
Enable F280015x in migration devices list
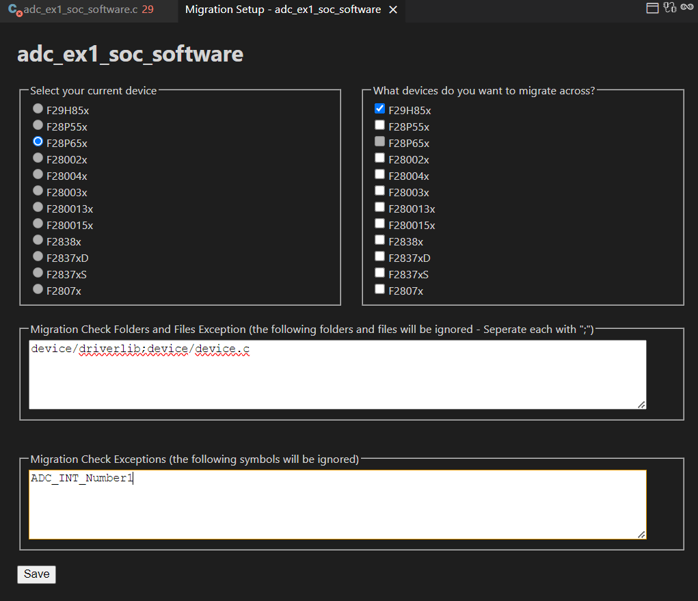[380, 224]
